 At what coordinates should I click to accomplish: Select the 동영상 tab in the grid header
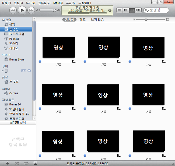[x=69, y=20]
